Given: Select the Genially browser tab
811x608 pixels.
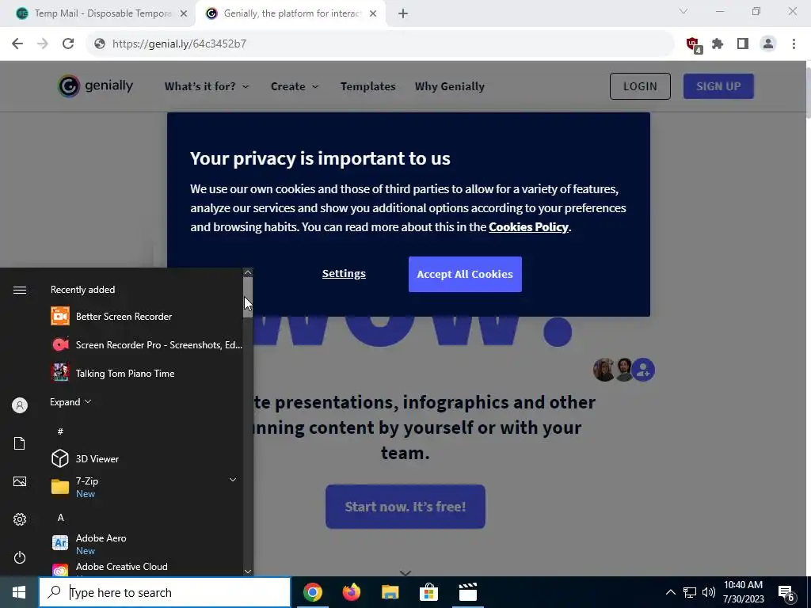Looking at the screenshot, I should coord(291,13).
